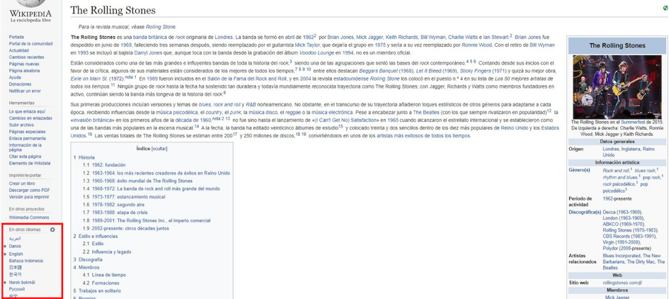Choose Descargar como PDF
The width and height of the screenshot is (669, 299).
30,190
